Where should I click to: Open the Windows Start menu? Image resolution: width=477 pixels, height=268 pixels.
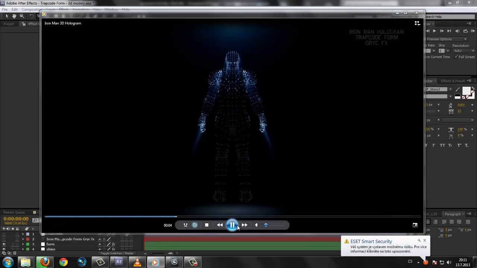[7, 262]
